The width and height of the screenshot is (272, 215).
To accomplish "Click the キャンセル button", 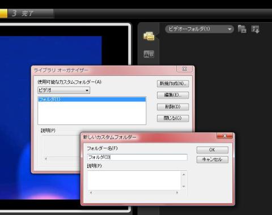I will click(212, 160).
